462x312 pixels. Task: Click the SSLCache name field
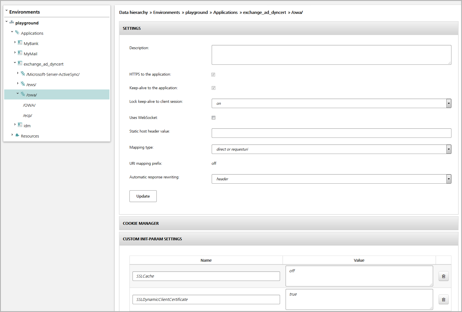click(x=206, y=276)
